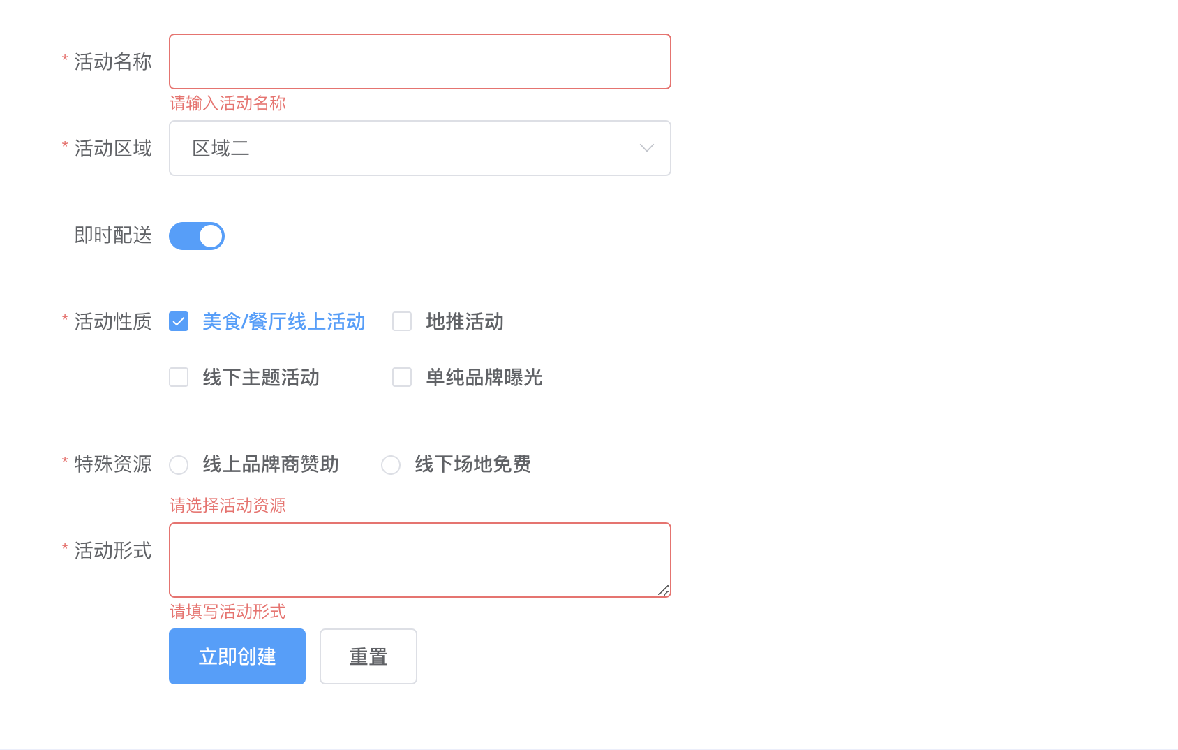The image size is (1178, 750).
Task: Click the 活动名称 input field
Action: pos(419,61)
